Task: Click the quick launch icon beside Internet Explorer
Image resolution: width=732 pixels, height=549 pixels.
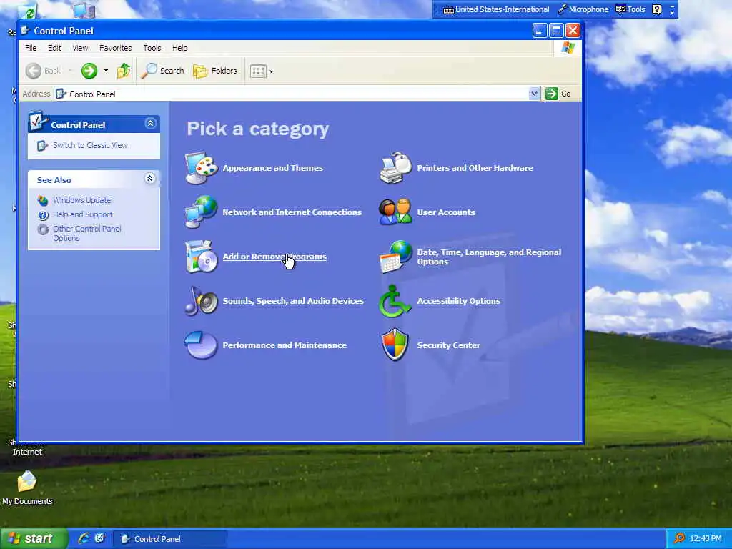Action: pos(99,538)
